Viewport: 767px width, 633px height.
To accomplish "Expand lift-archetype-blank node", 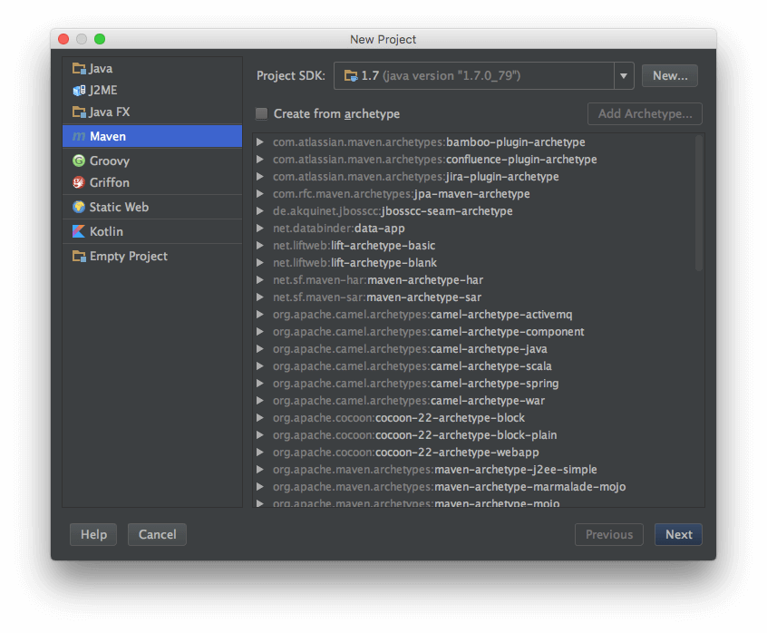I will point(260,263).
